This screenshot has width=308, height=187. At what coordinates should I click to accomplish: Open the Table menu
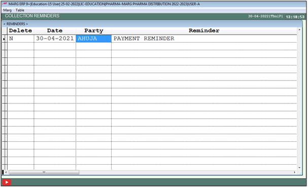coord(20,10)
